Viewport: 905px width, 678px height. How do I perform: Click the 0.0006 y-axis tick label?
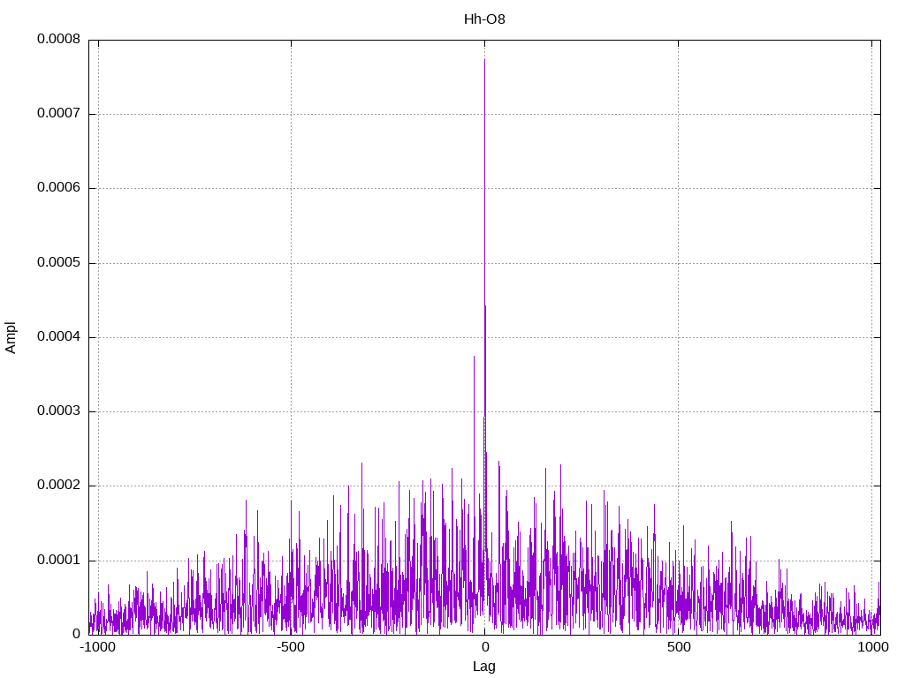pyautogui.click(x=58, y=188)
